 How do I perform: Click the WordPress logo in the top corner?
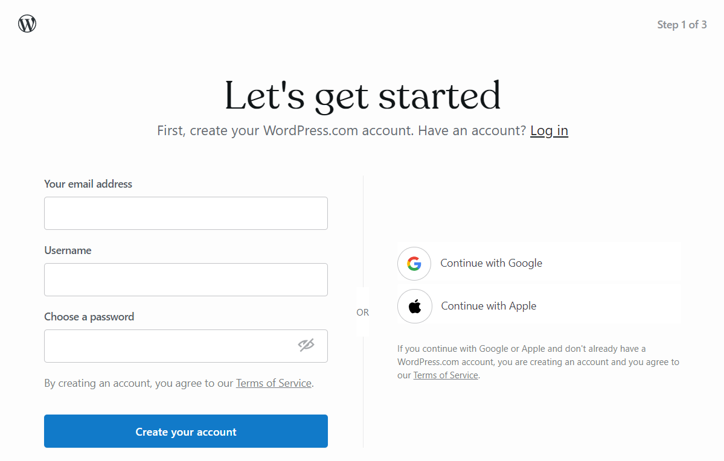[27, 23]
